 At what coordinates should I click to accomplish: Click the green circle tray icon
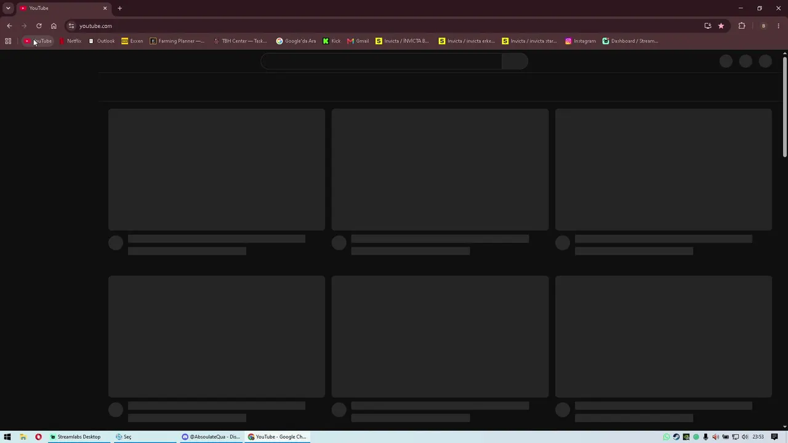pos(696,437)
